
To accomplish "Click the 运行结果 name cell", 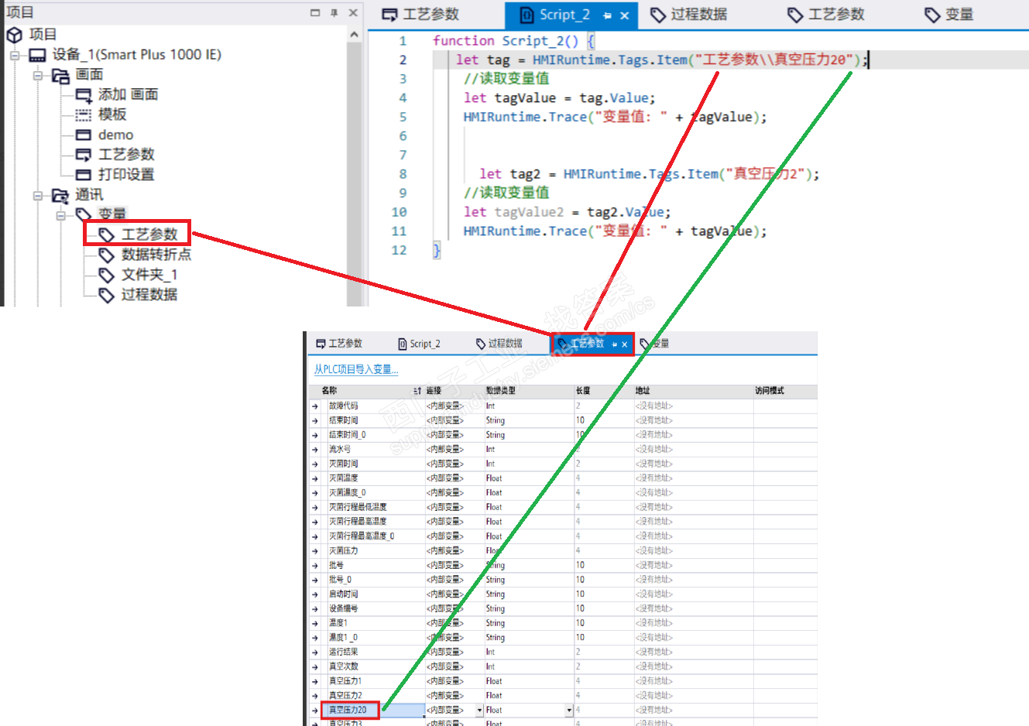I will click(373, 652).
